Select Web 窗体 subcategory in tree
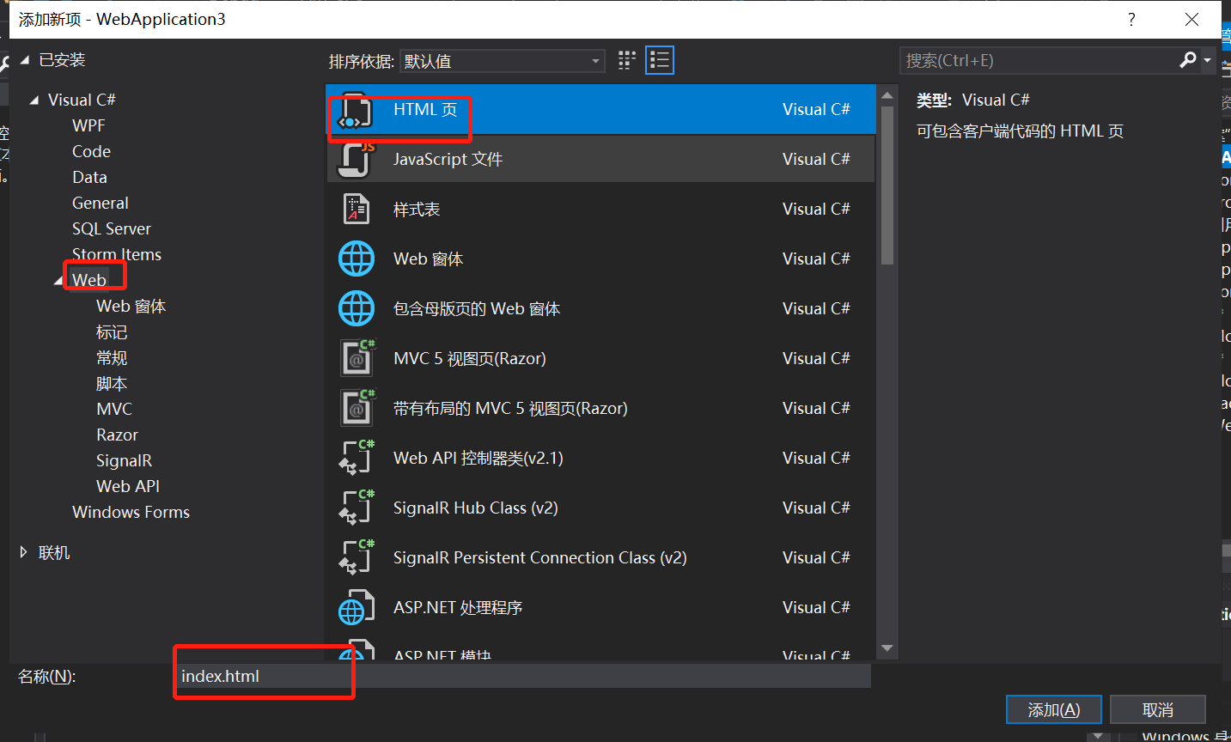The height and width of the screenshot is (742, 1231). pos(131,306)
